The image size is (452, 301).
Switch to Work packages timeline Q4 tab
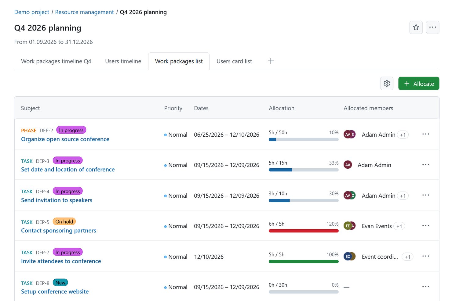(x=56, y=61)
